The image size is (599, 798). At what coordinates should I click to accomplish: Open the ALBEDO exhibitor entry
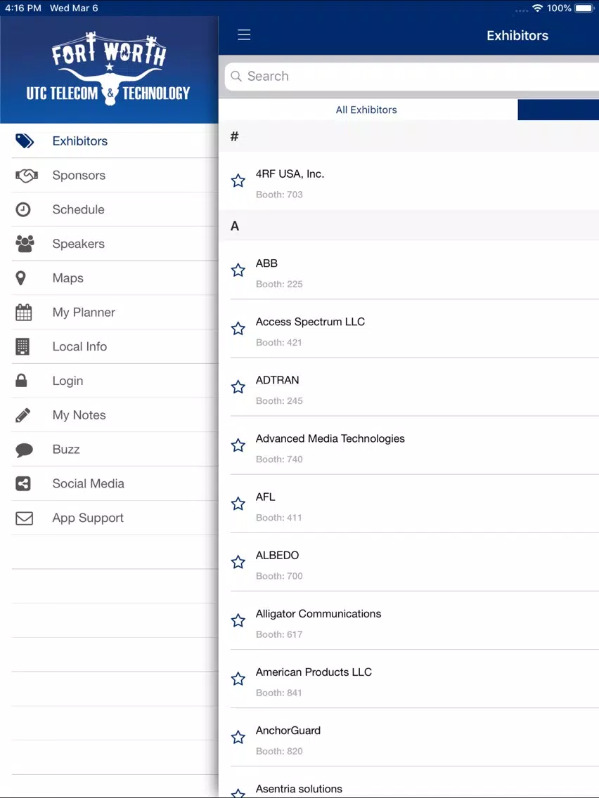[409, 562]
